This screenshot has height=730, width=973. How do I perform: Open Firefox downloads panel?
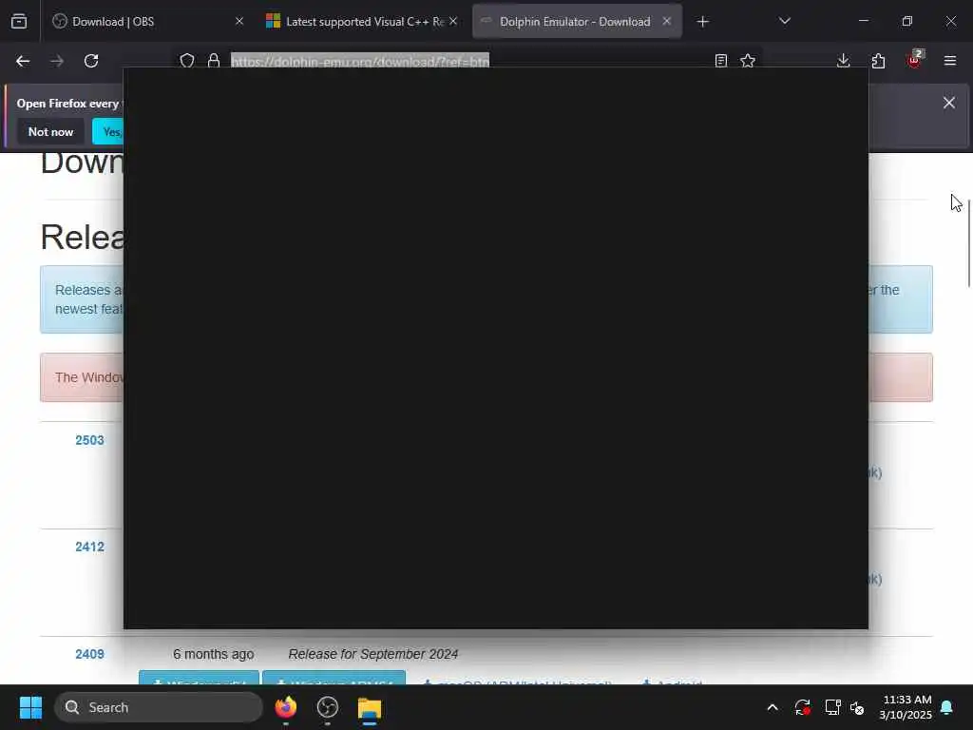click(844, 61)
